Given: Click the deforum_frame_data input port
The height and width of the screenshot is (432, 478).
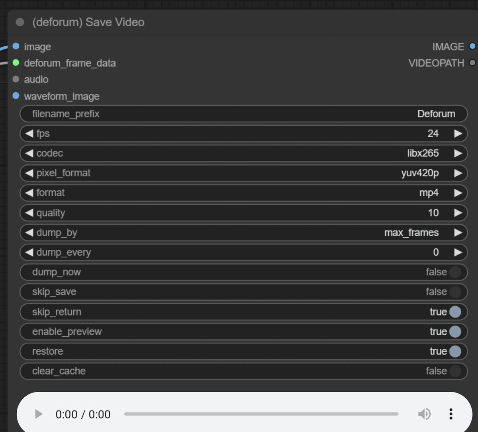Looking at the screenshot, I should 16,63.
